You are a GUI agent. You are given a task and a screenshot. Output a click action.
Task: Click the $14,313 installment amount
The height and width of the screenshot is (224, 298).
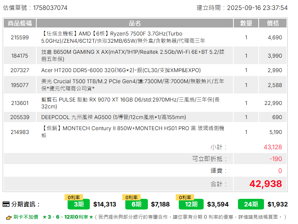click(105, 204)
